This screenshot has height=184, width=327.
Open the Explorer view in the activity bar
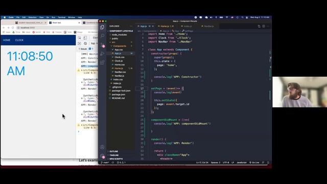(x=102, y=27)
